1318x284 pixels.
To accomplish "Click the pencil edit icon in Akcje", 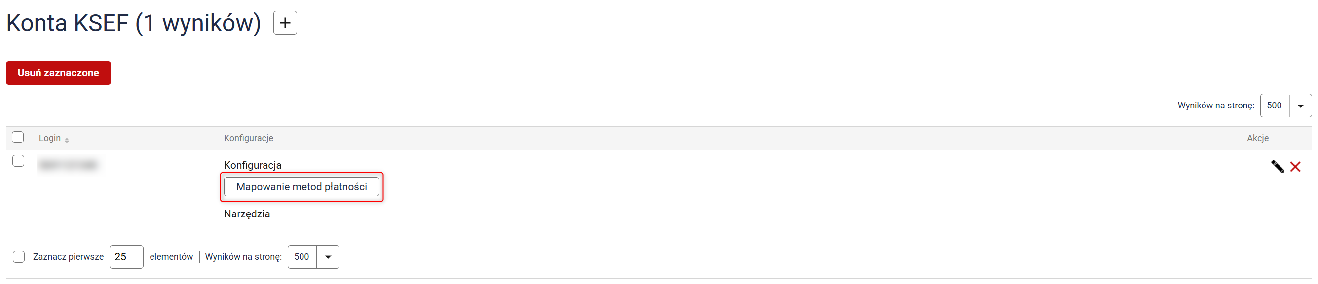I will coord(1277,167).
